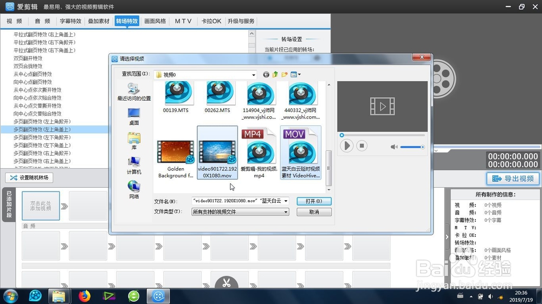
Task: Create new folder icon in dialog
Action: 285,75
